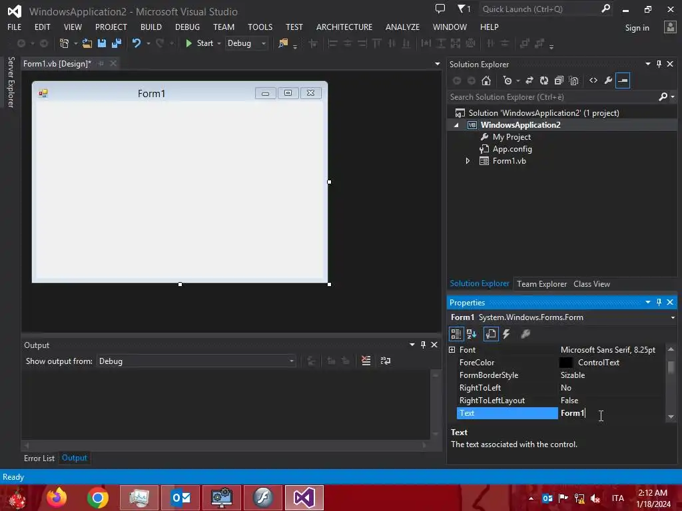Open the Start button dropdown arrow
682x511 pixels.
tap(219, 43)
